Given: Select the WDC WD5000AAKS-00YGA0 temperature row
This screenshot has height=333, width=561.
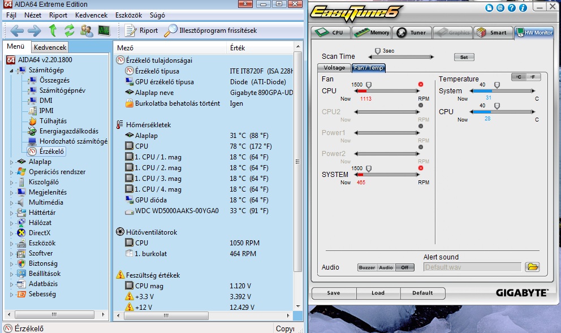Looking at the screenshot, I should [x=204, y=211].
